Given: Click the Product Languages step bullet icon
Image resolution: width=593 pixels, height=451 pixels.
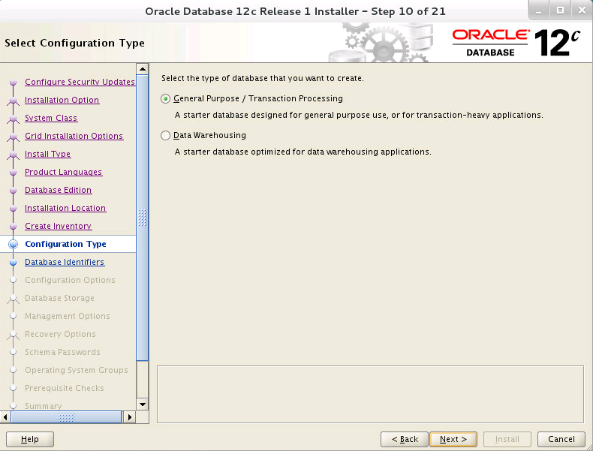Looking at the screenshot, I should 14,172.
